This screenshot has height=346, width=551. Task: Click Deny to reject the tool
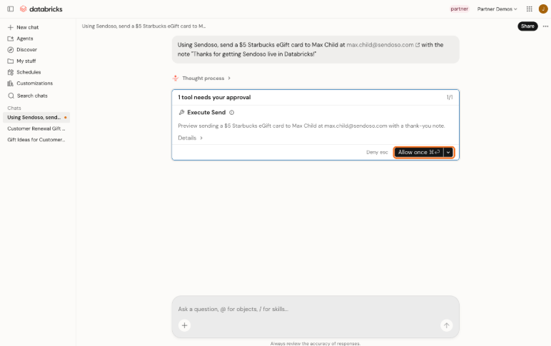(377, 152)
